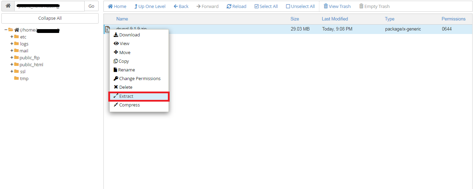This screenshot has height=189, width=474.
Task: Open the public_html folder in tree
Action: [29, 65]
